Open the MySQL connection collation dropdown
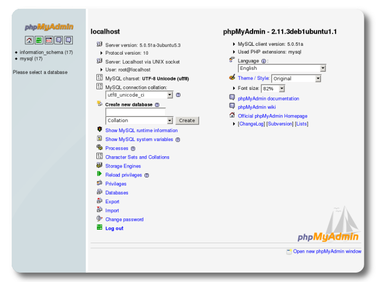The height and width of the screenshot is (282, 376). [139, 95]
